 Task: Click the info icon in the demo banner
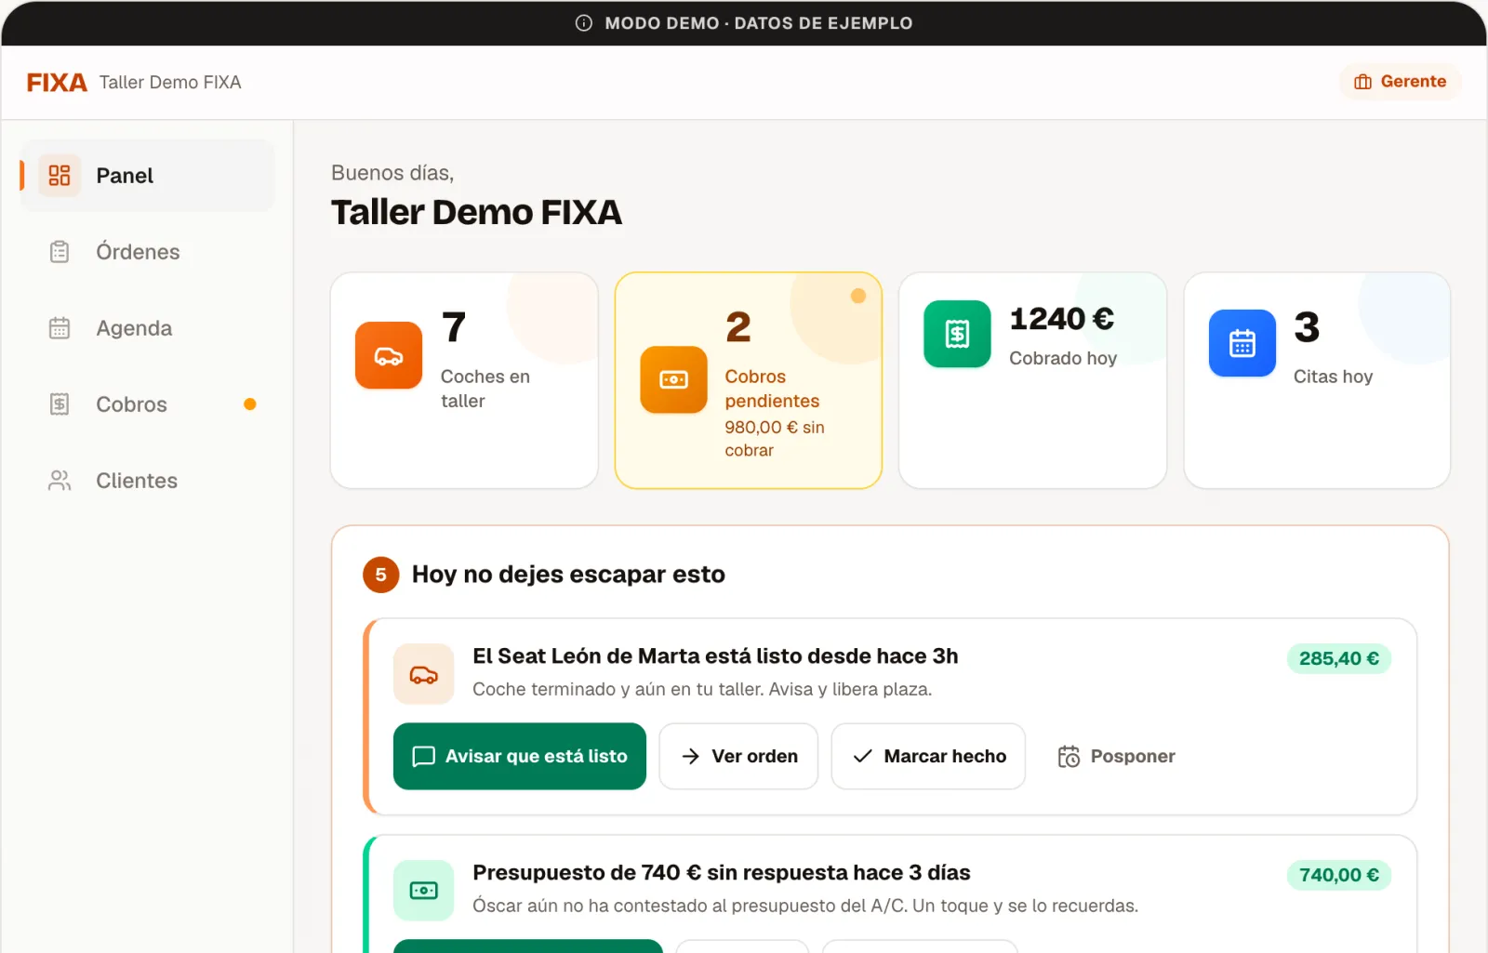click(584, 23)
